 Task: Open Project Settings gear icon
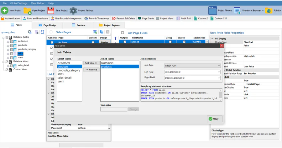click(x=73, y=11)
